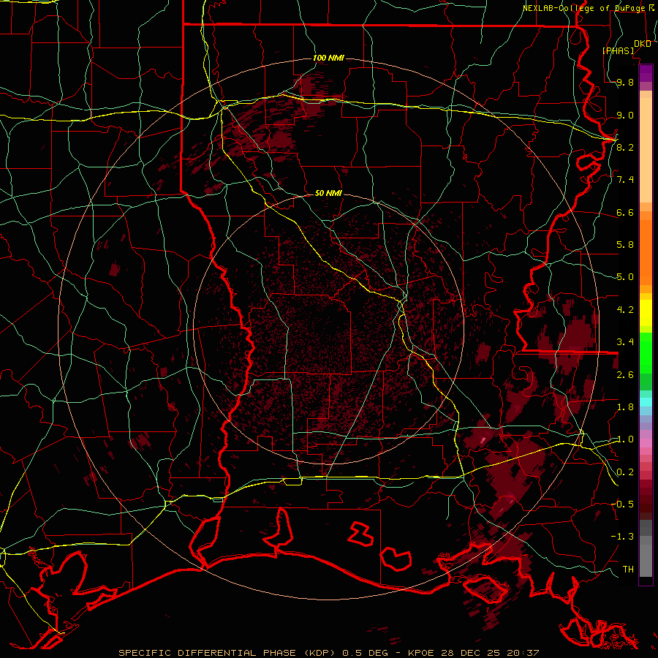Click the "0.2" scale value

point(625,472)
